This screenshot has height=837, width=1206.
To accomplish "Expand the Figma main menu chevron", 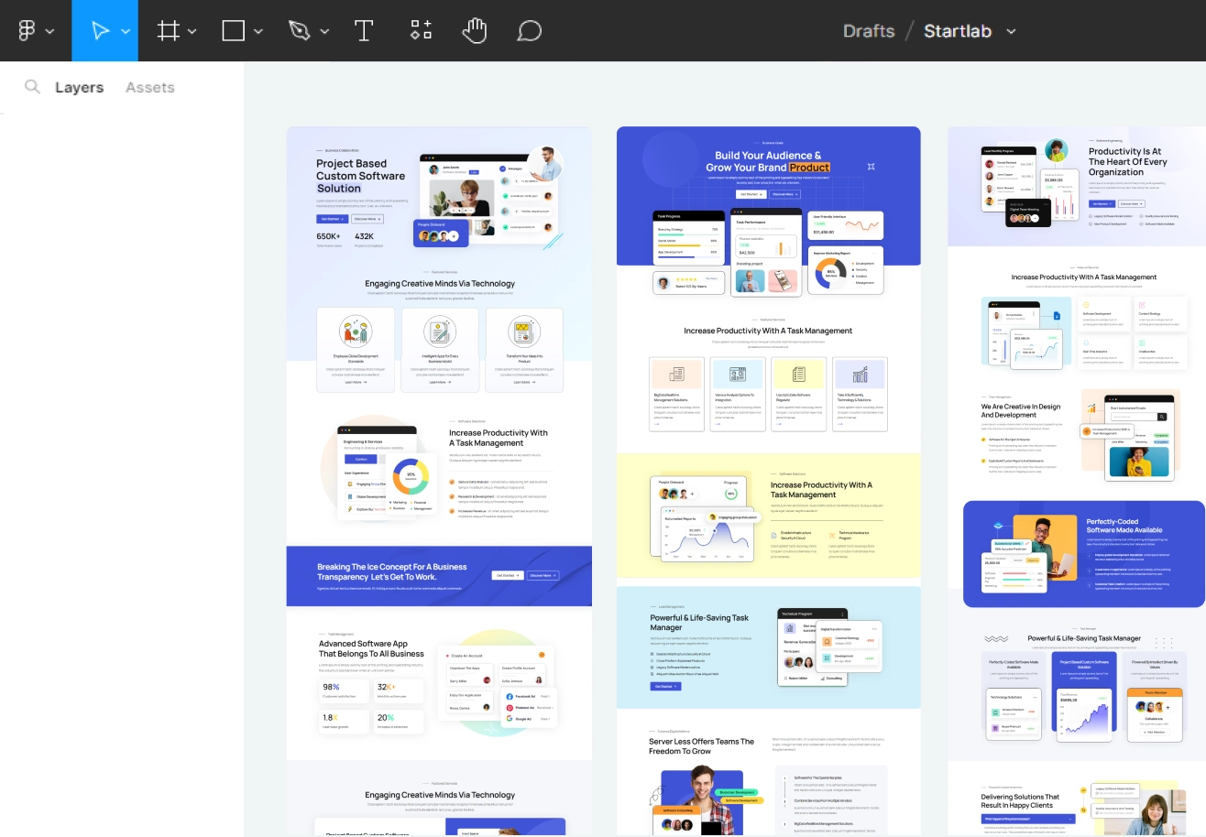I will coord(49,32).
